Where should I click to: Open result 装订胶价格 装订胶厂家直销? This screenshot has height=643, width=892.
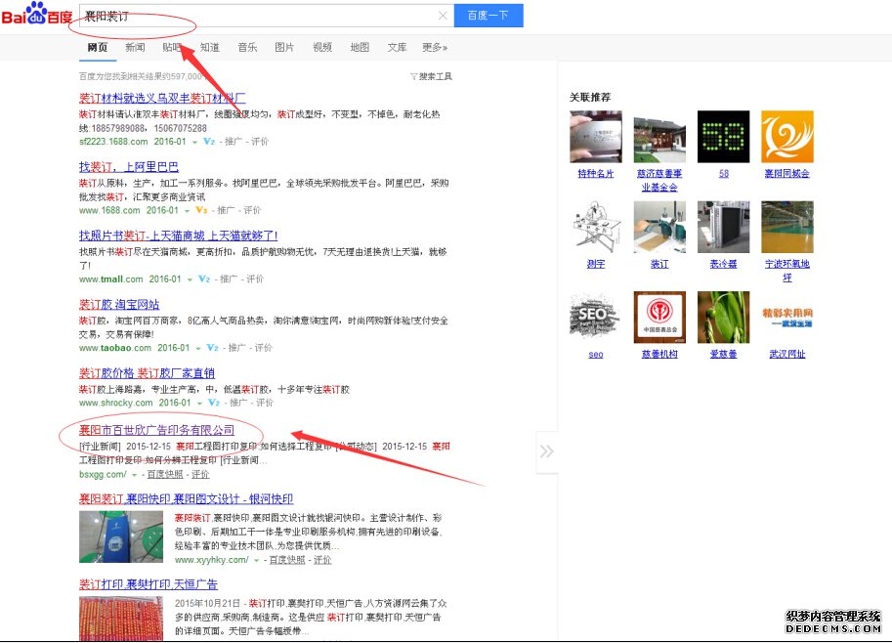point(147,373)
